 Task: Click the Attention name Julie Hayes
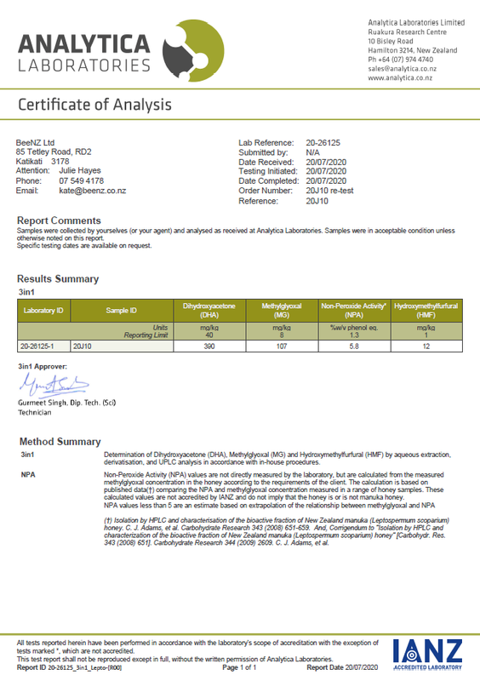[80, 170]
